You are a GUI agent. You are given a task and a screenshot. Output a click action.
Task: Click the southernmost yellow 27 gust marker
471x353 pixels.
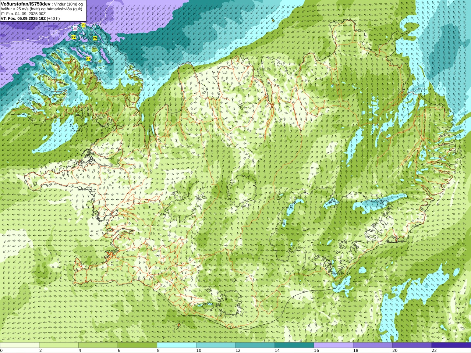click(x=88, y=58)
